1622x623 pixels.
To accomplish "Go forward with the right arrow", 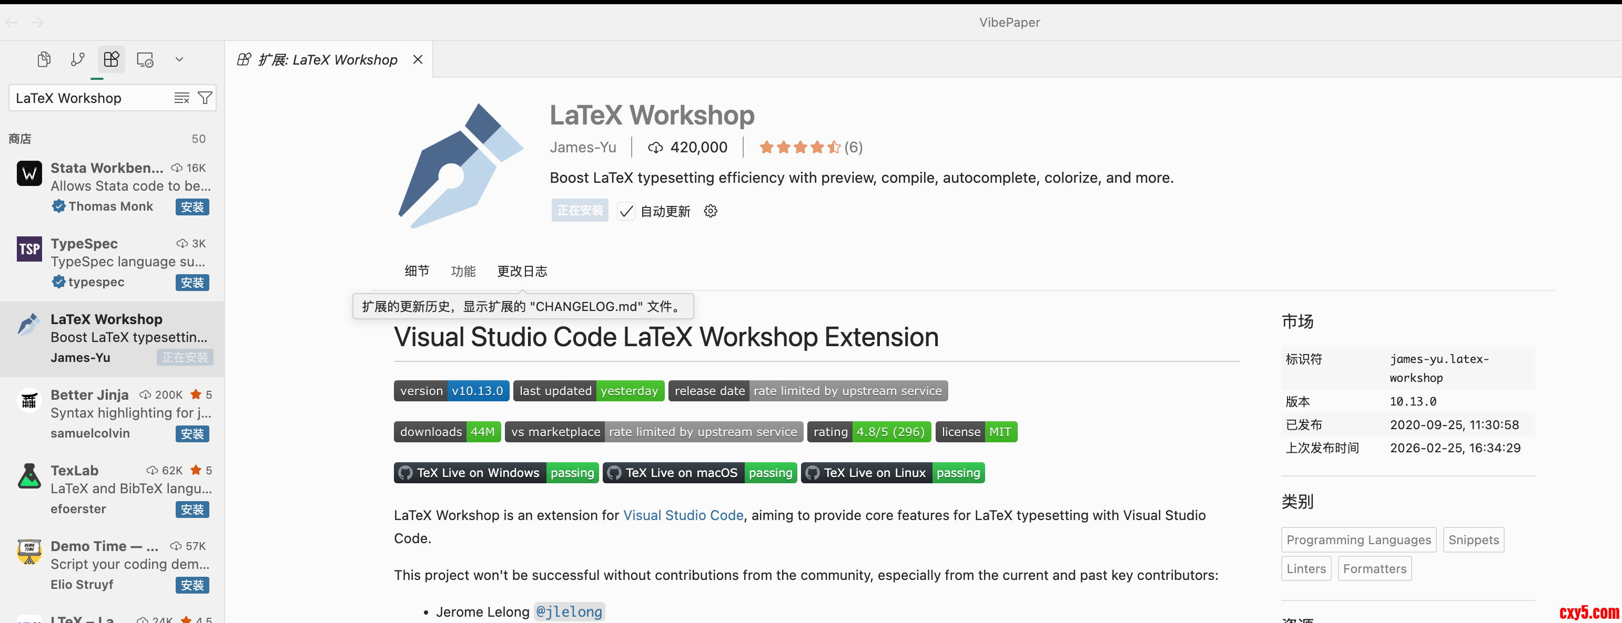I will click(x=37, y=23).
